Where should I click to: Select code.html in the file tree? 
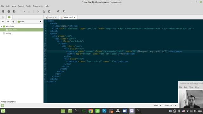22,30
